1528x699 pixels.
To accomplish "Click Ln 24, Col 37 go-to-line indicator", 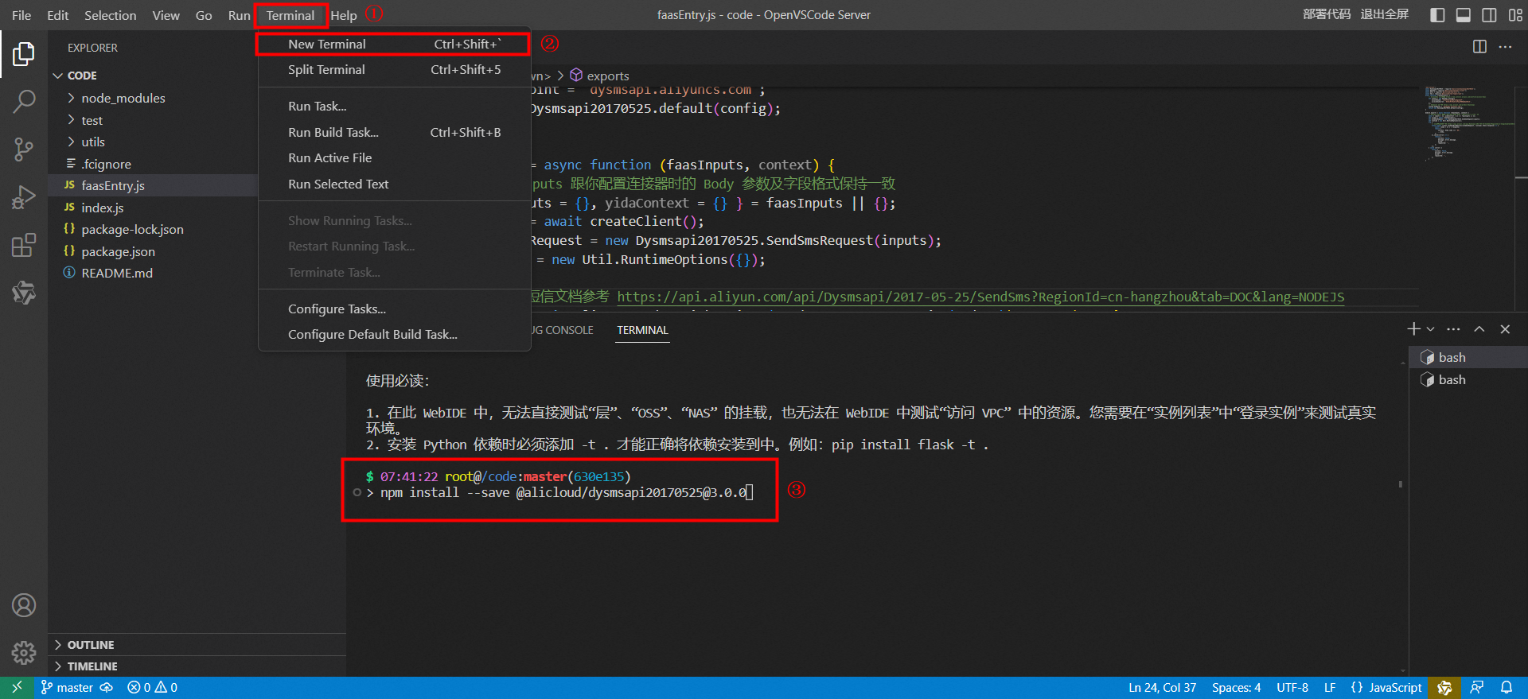I will [1162, 688].
